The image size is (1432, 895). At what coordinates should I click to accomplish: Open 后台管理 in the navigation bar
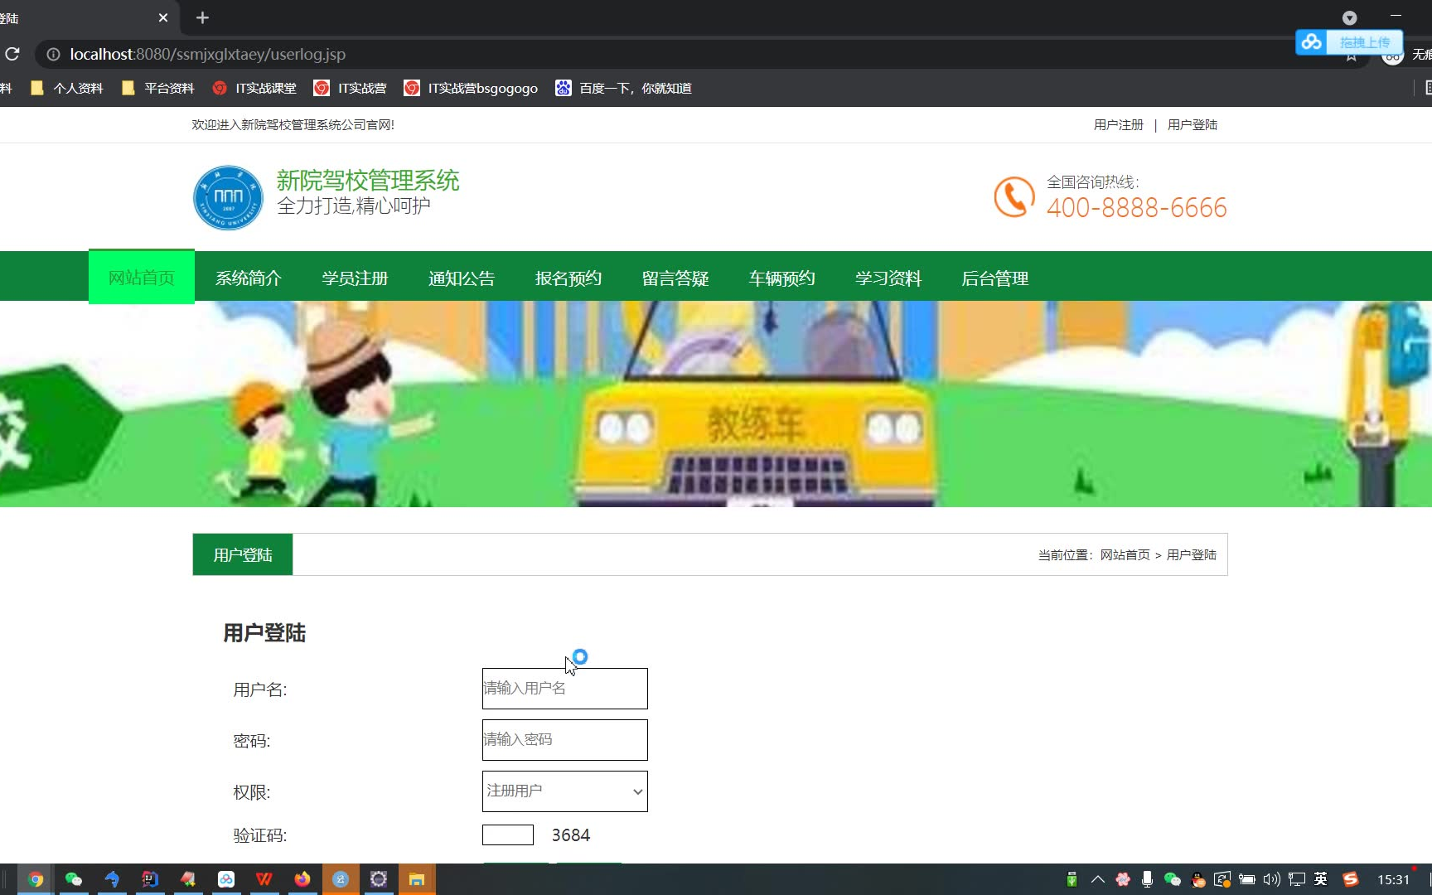995,278
